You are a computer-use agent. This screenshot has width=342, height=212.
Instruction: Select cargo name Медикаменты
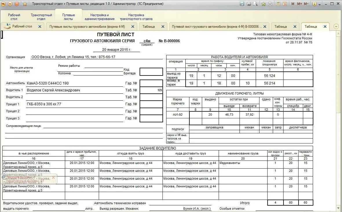pyautogui.click(x=230, y=163)
